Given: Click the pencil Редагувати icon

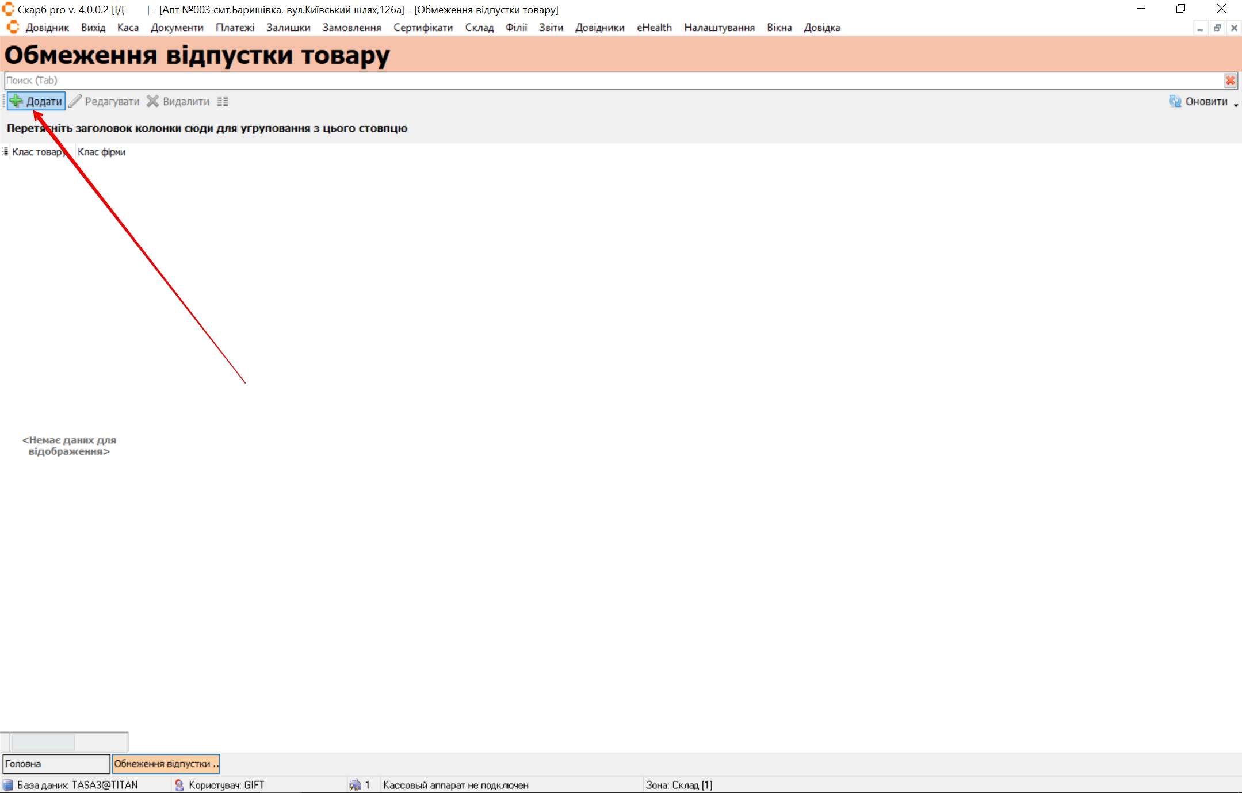Looking at the screenshot, I should pos(75,101).
